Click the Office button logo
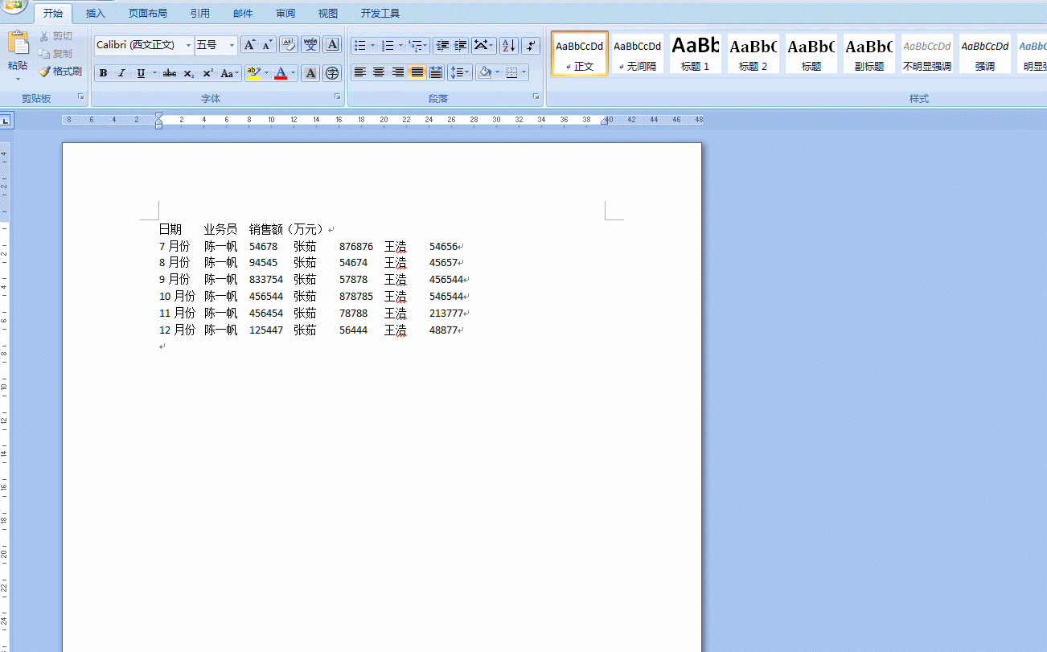Viewport: 1047px width, 652px height. tap(14, 6)
